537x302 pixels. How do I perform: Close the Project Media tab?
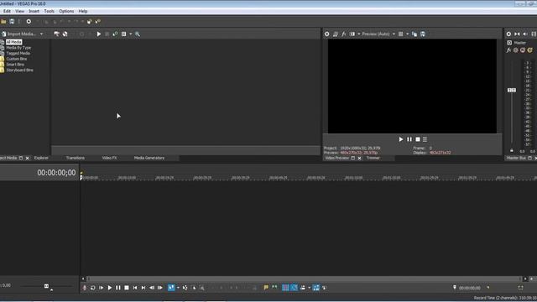(x=28, y=159)
